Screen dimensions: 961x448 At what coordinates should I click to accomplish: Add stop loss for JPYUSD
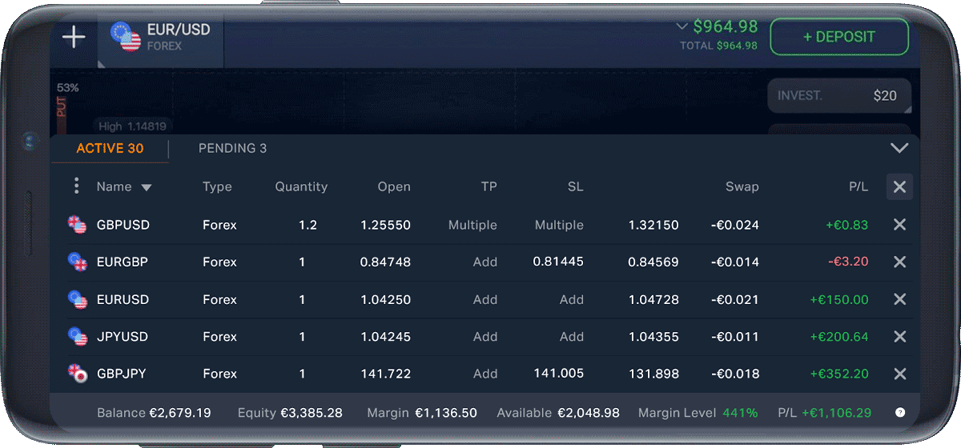572,337
